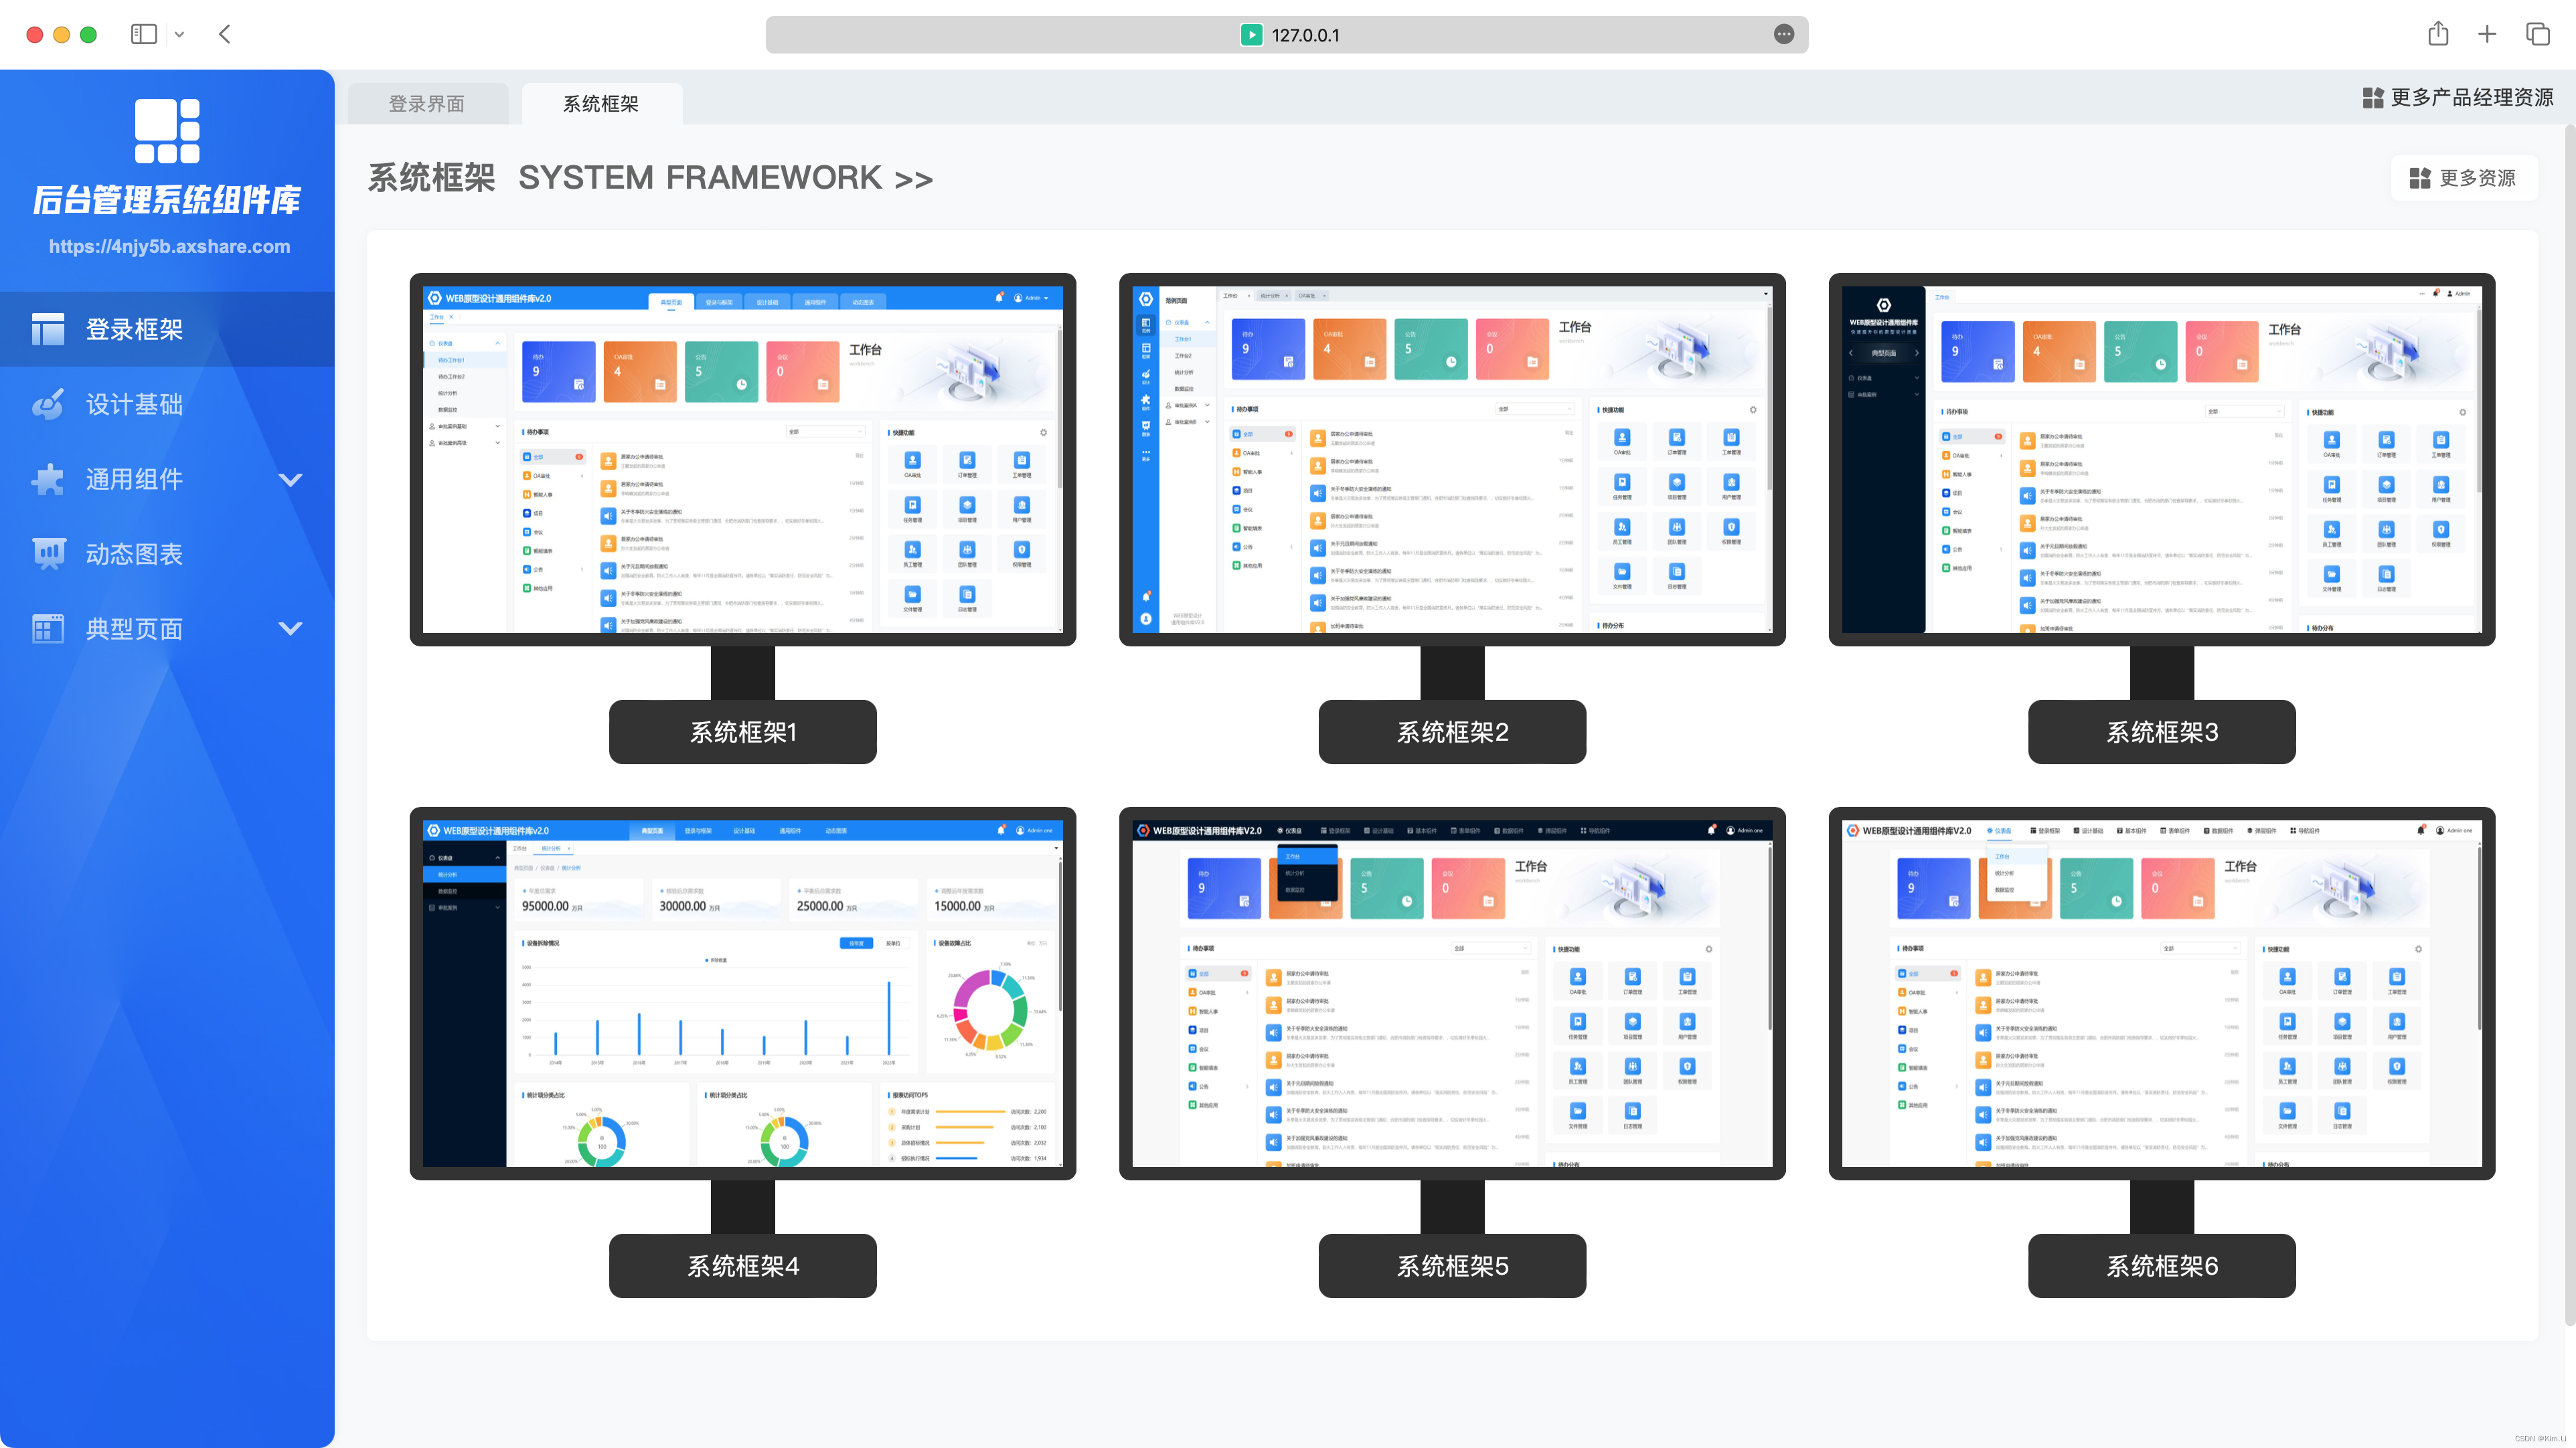Click the browser share icon
Screen dimensions: 2576x1448
tap(2438, 34)
